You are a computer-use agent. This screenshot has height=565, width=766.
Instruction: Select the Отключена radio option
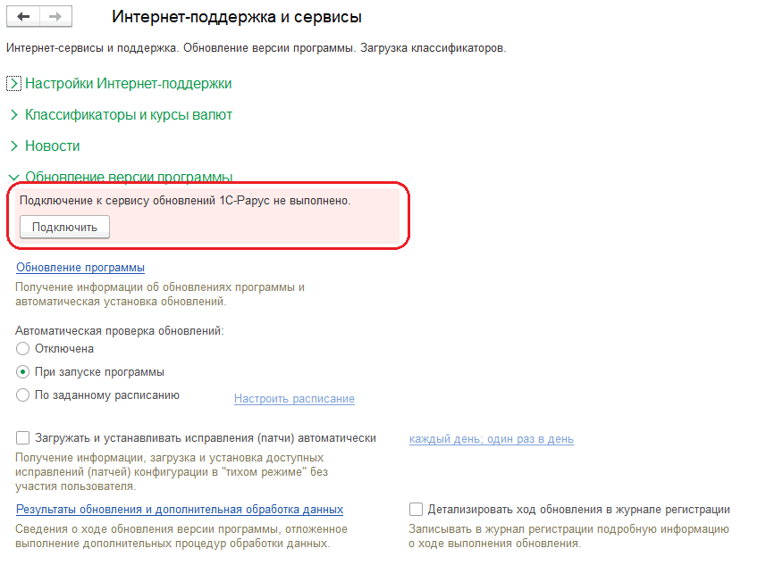[x=22, y=349]
